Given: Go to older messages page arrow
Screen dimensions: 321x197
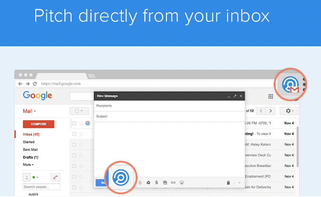Looking at the screenshot, I should pos(271,111).
